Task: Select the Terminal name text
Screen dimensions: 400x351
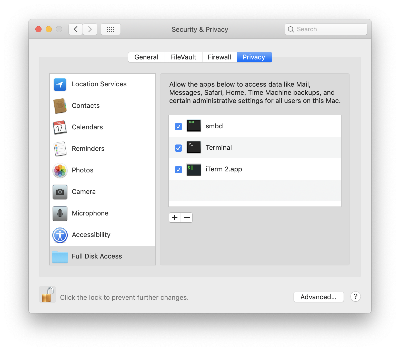Action: tap(219, 148)
